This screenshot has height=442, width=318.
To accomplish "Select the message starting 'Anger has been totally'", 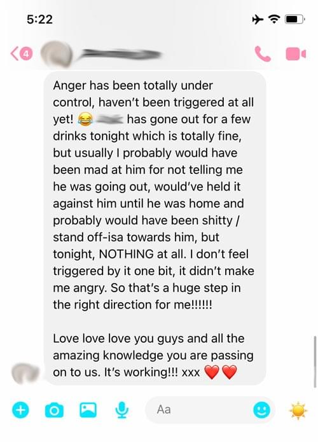I will pyautogui.click(x=155, y=229).
